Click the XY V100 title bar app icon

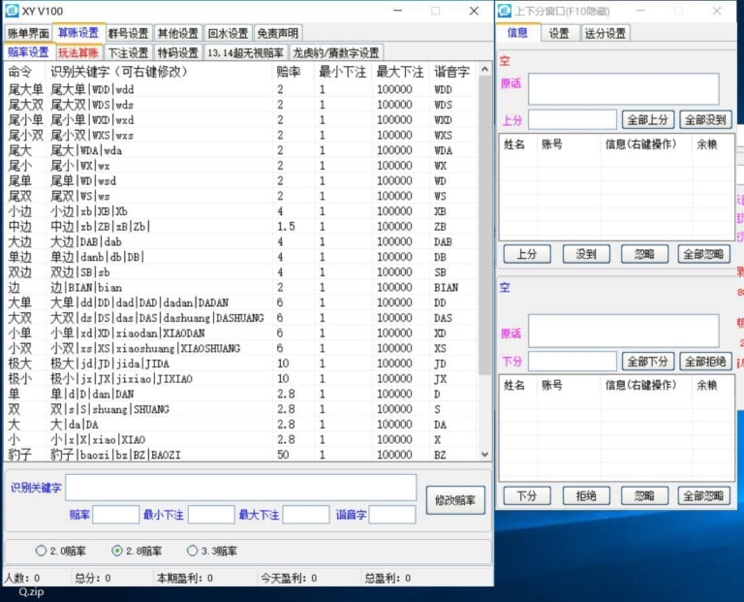[x=12, y=11]
